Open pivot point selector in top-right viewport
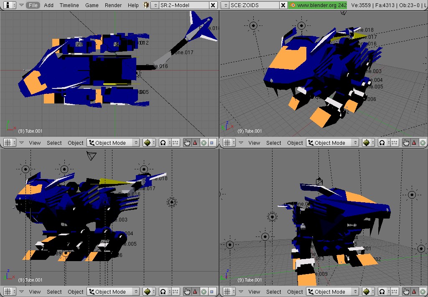 385,143
